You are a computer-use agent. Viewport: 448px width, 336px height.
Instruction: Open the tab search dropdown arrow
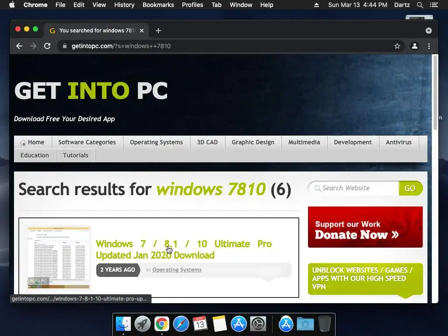[x=429, y=31]
